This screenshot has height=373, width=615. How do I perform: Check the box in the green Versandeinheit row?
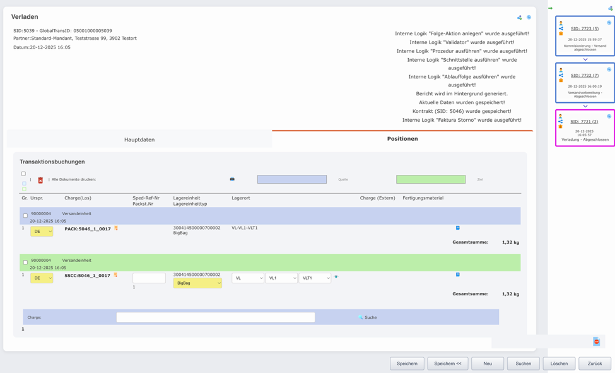click(x=25, y=263)
